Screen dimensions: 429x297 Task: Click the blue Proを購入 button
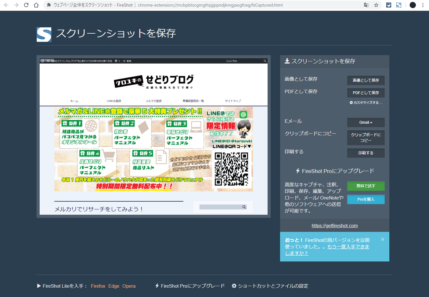tap(366, 199)
